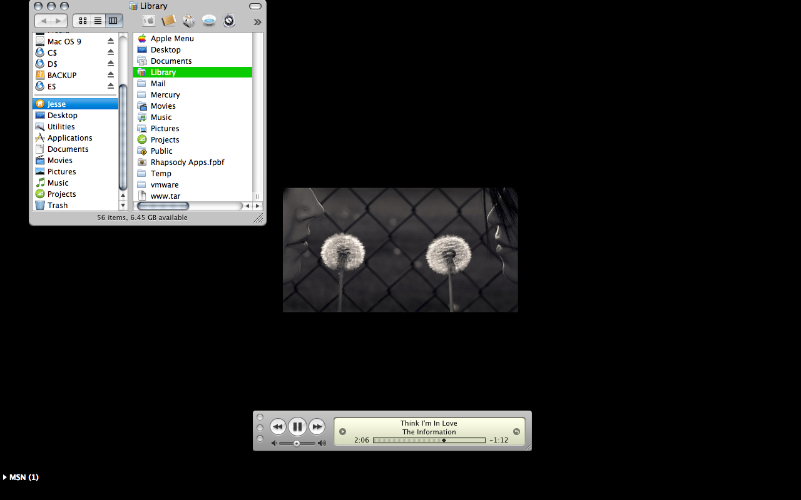Skip to the previous iTunes track
Screen dimensions: 801x500
tap(278, 427)
